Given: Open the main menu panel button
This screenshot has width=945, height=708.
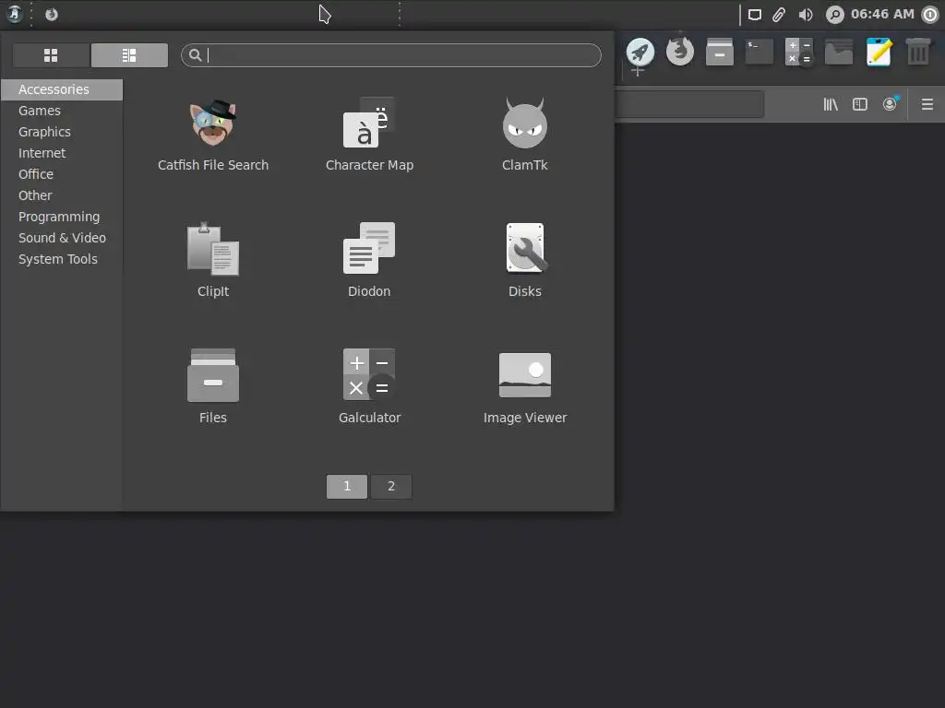Looking at the screenshot, I should tap(15, 14).
